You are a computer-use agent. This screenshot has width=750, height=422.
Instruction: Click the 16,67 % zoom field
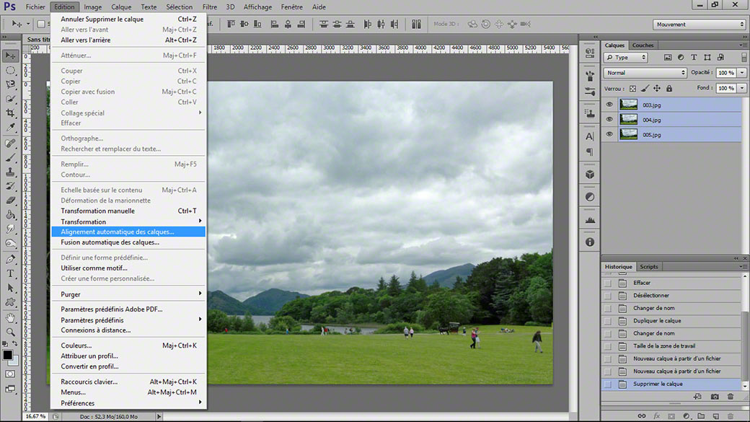pyautogui.click(x=35, y=416)
